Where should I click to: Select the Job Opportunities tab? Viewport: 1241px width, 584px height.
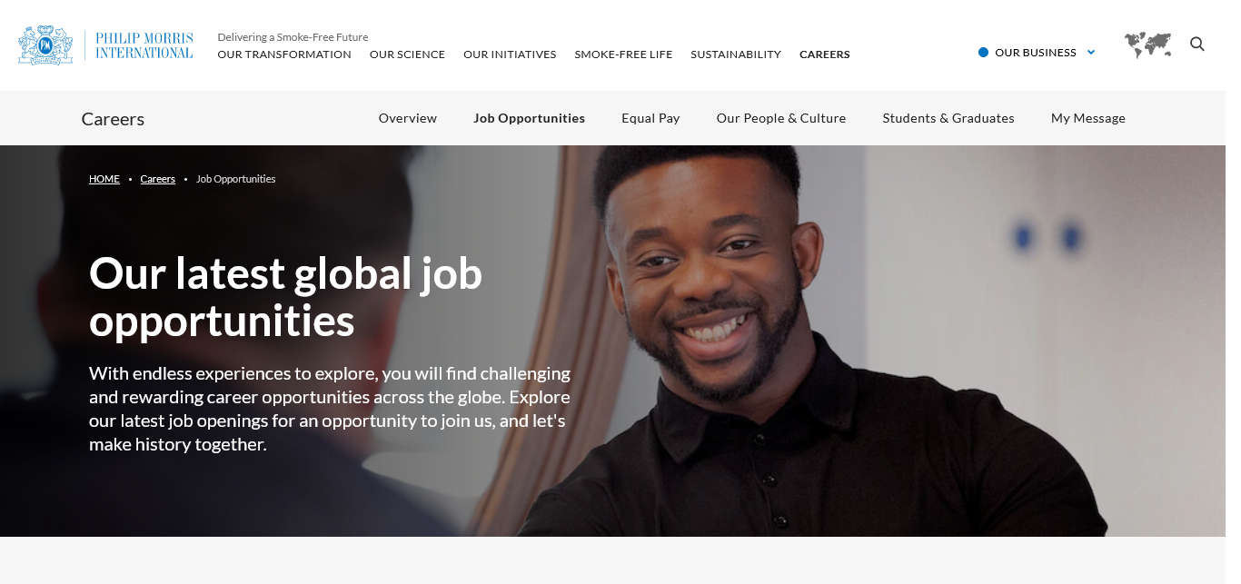(x=530, y=118)
